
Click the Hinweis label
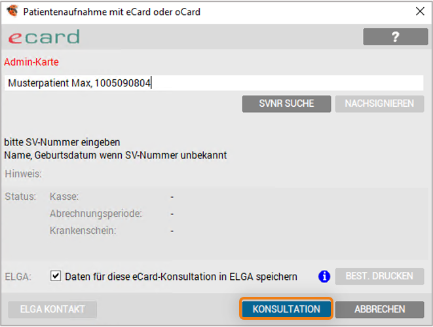[x=23, y=174]
